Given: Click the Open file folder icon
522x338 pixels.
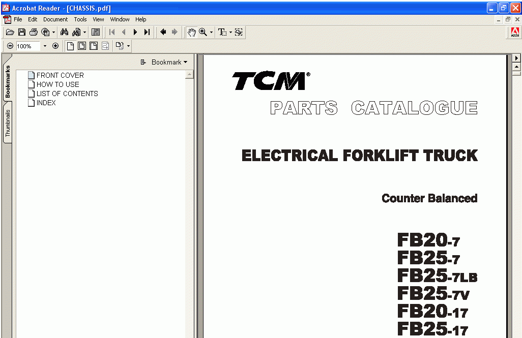Looking at the screenshot, I should (x=10, y=32).
